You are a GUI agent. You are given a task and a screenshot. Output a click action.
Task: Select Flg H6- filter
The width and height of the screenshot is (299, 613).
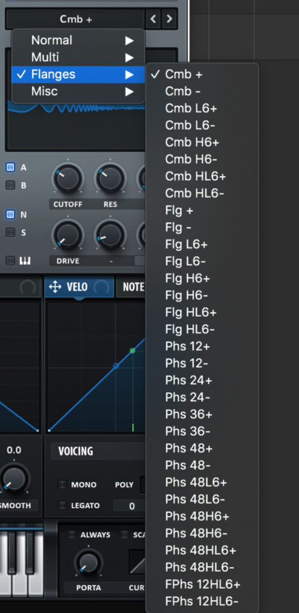(x=202, y=296)
